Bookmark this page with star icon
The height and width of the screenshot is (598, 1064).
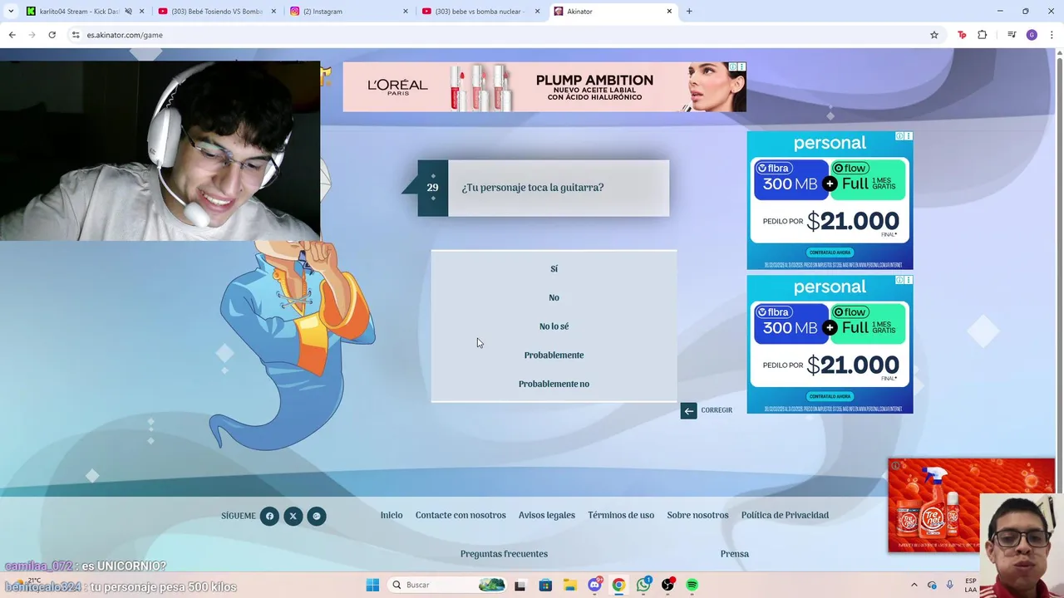pyautogui.click(x=934, y=35)
